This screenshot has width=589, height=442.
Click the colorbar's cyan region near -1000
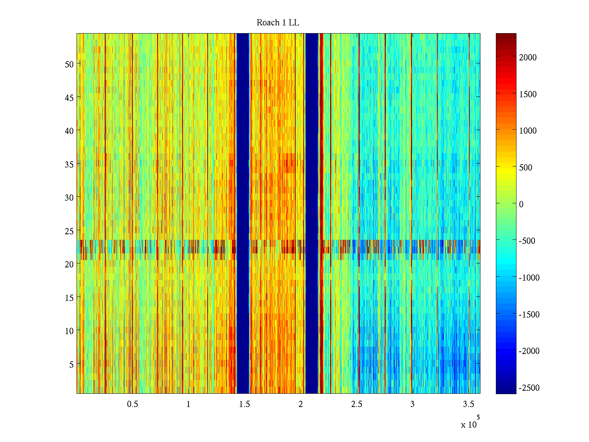[x=506, y=277]
